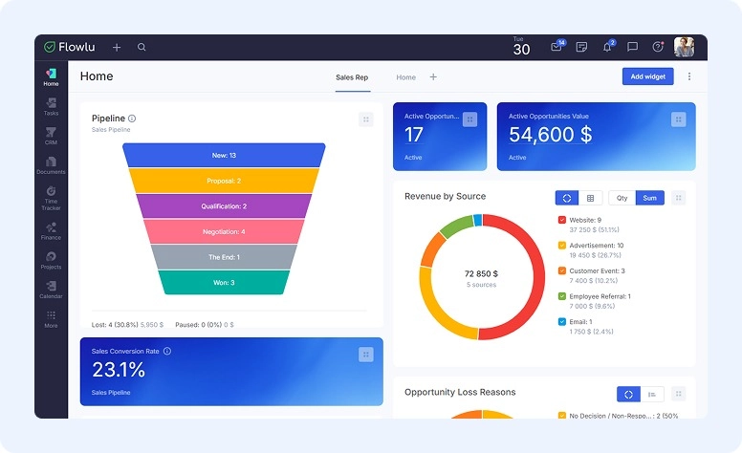Open search with the magnifier icon
This screenshot has width=742, height=453.
point(142,47)
